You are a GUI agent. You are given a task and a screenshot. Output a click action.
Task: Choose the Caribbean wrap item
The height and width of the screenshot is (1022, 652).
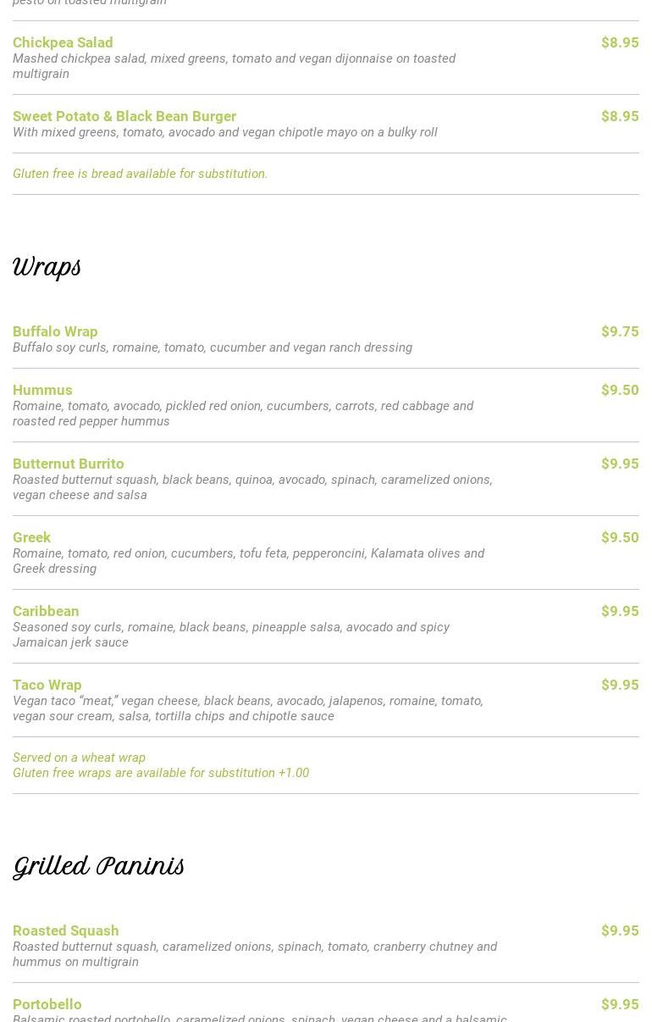point(46,611)
